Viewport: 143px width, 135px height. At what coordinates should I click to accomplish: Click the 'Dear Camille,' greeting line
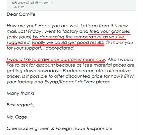(21, 14)
